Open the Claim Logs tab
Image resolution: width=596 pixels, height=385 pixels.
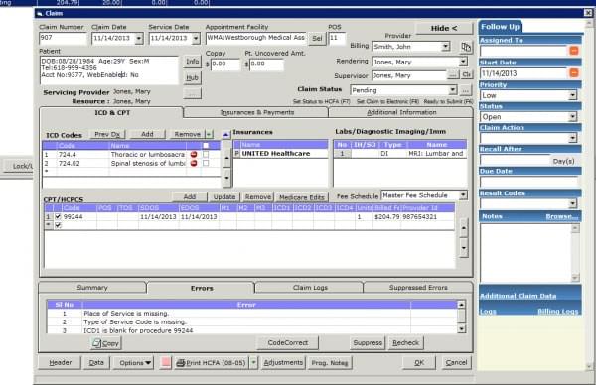click(310, 288)
